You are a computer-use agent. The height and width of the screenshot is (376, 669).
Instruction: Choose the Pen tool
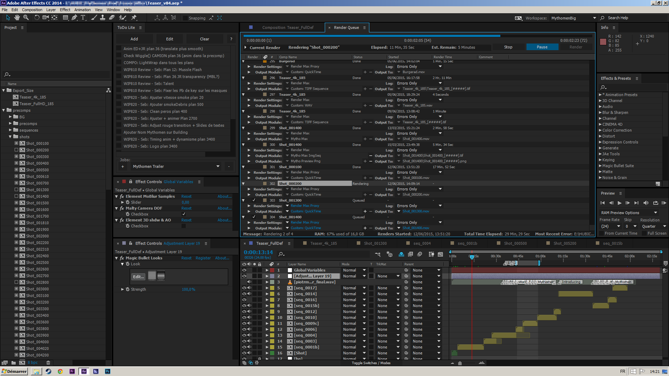(x=74, y=18)
